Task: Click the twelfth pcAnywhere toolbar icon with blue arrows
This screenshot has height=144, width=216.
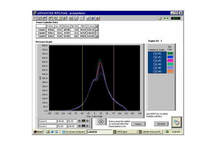Action: click(x=93, y=18)
